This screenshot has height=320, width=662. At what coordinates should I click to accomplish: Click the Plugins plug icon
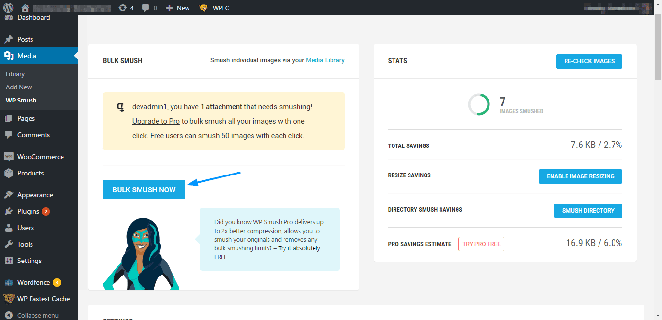pyautogui.click(x=9, y=211)
